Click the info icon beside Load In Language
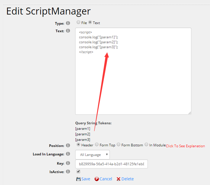The image size is (210, 185). 68,154
